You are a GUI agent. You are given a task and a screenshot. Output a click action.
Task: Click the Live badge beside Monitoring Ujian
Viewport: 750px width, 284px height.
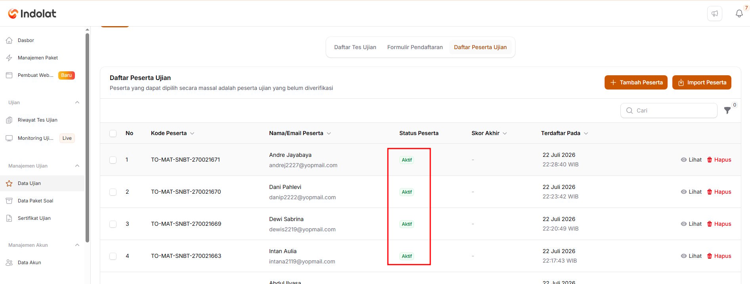tap(67, 138)
